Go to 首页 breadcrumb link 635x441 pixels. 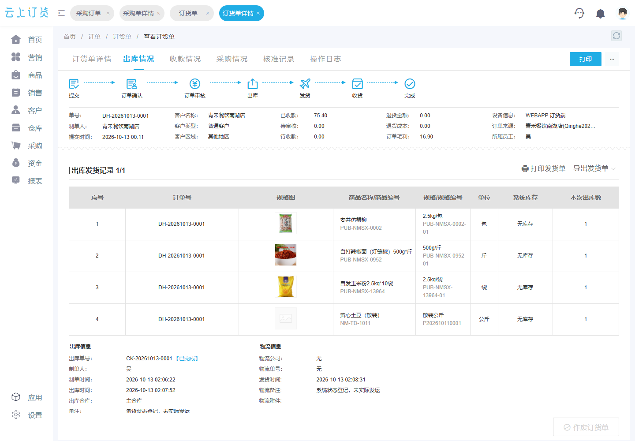70,37
